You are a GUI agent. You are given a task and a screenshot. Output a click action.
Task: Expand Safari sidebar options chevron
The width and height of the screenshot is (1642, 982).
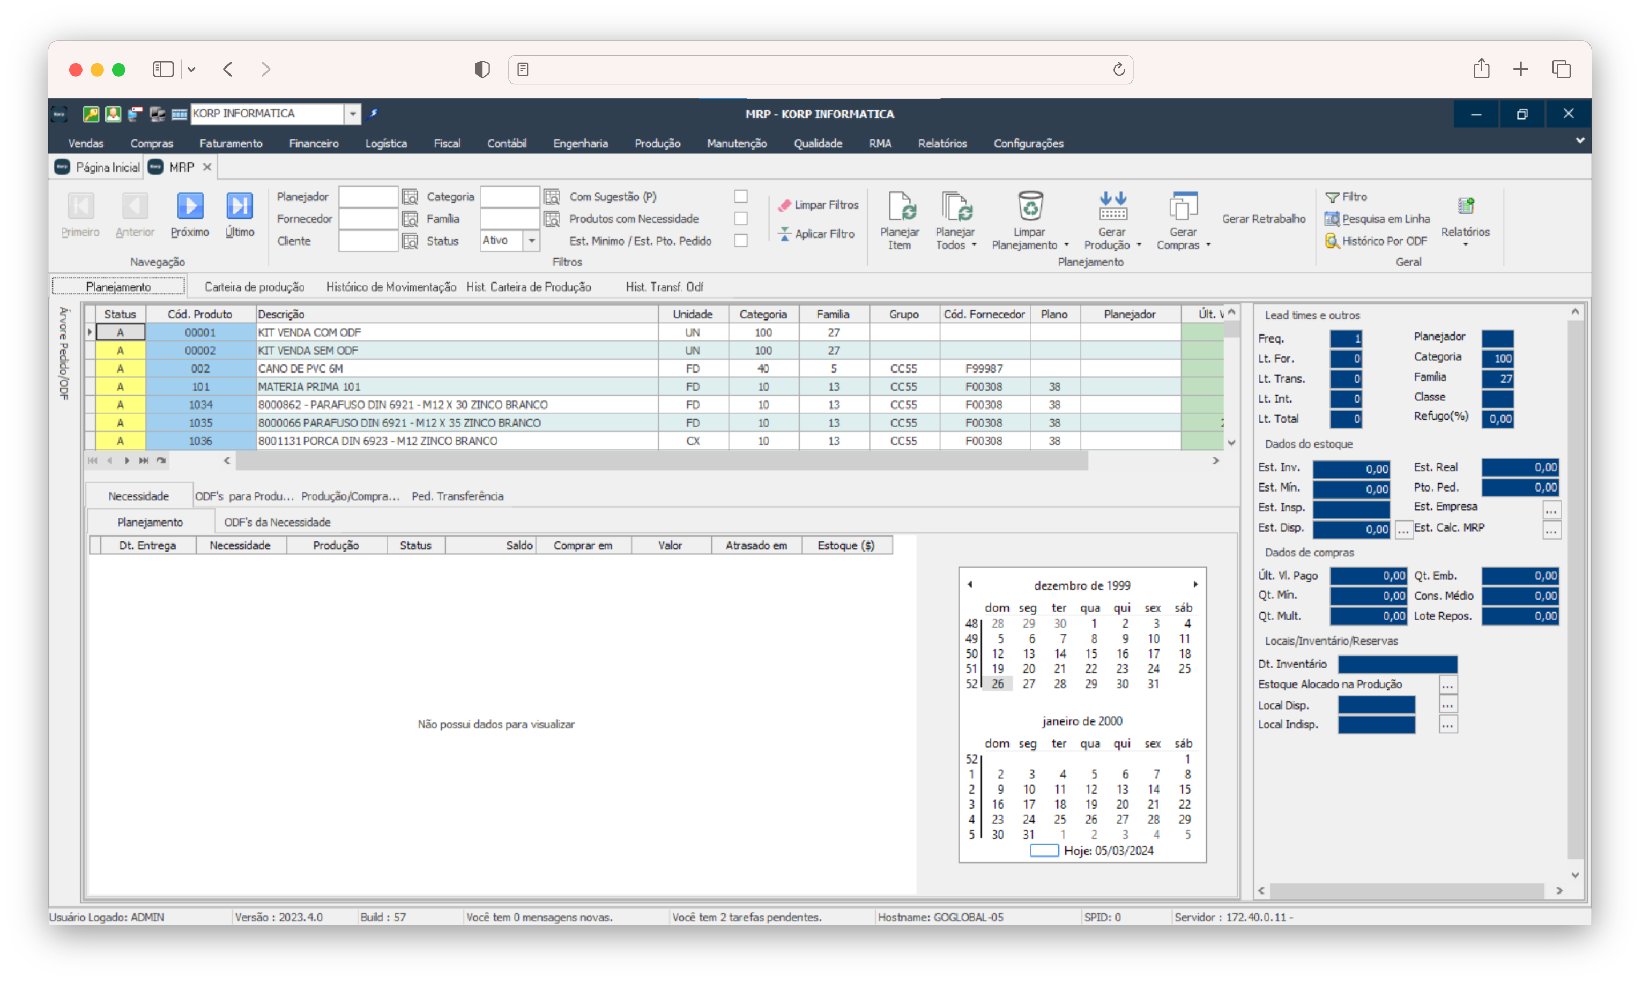(191, 70)
